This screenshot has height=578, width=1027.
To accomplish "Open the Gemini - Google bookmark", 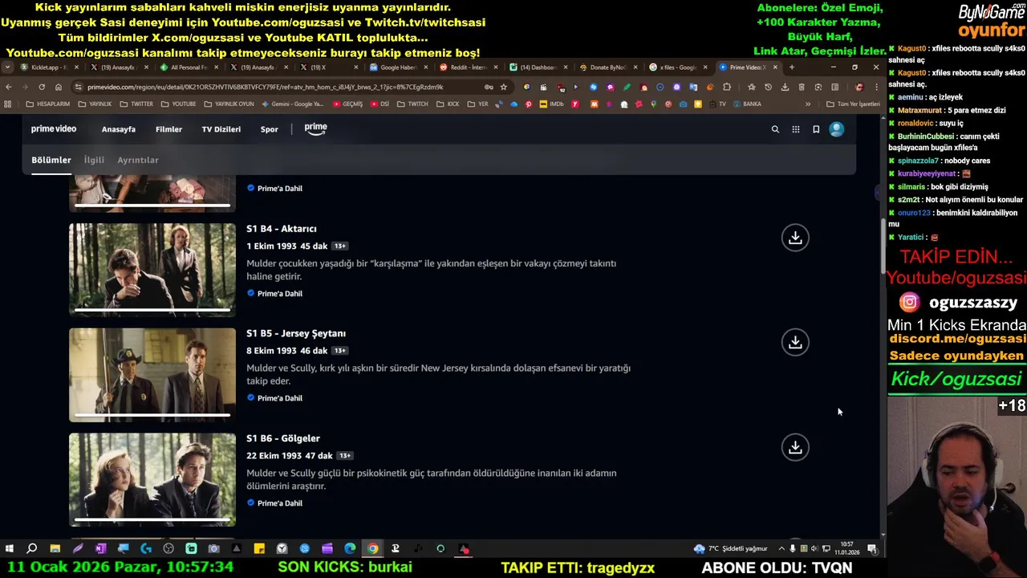I will click(293, 104).
